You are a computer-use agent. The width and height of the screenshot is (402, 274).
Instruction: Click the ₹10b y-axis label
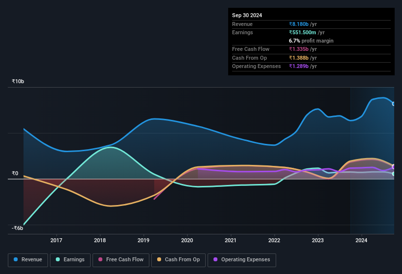[x=18, y=81]
